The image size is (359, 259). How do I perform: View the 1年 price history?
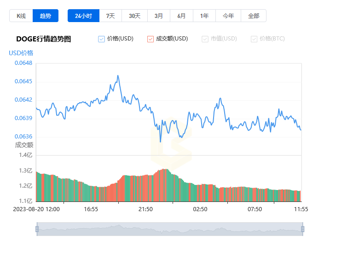tap(204, 16)
